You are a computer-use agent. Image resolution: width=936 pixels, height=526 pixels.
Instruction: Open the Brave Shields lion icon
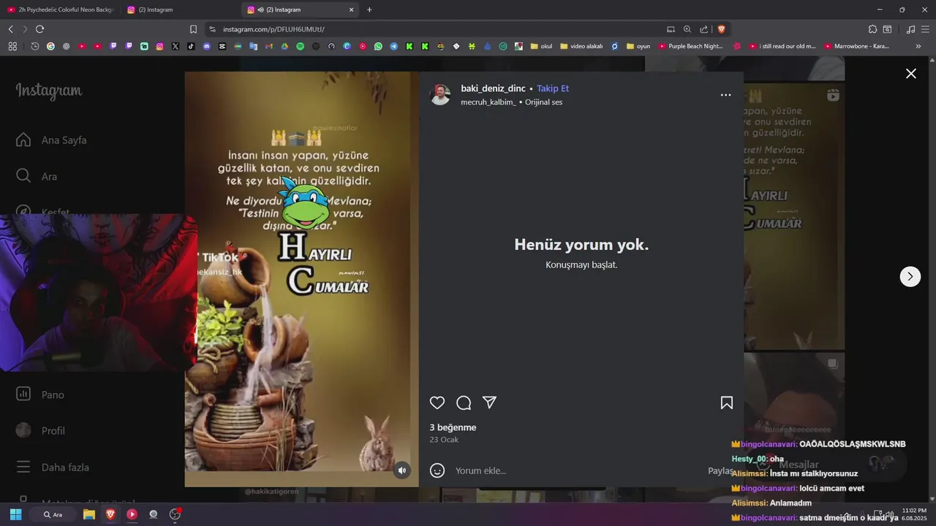(721, 29)
